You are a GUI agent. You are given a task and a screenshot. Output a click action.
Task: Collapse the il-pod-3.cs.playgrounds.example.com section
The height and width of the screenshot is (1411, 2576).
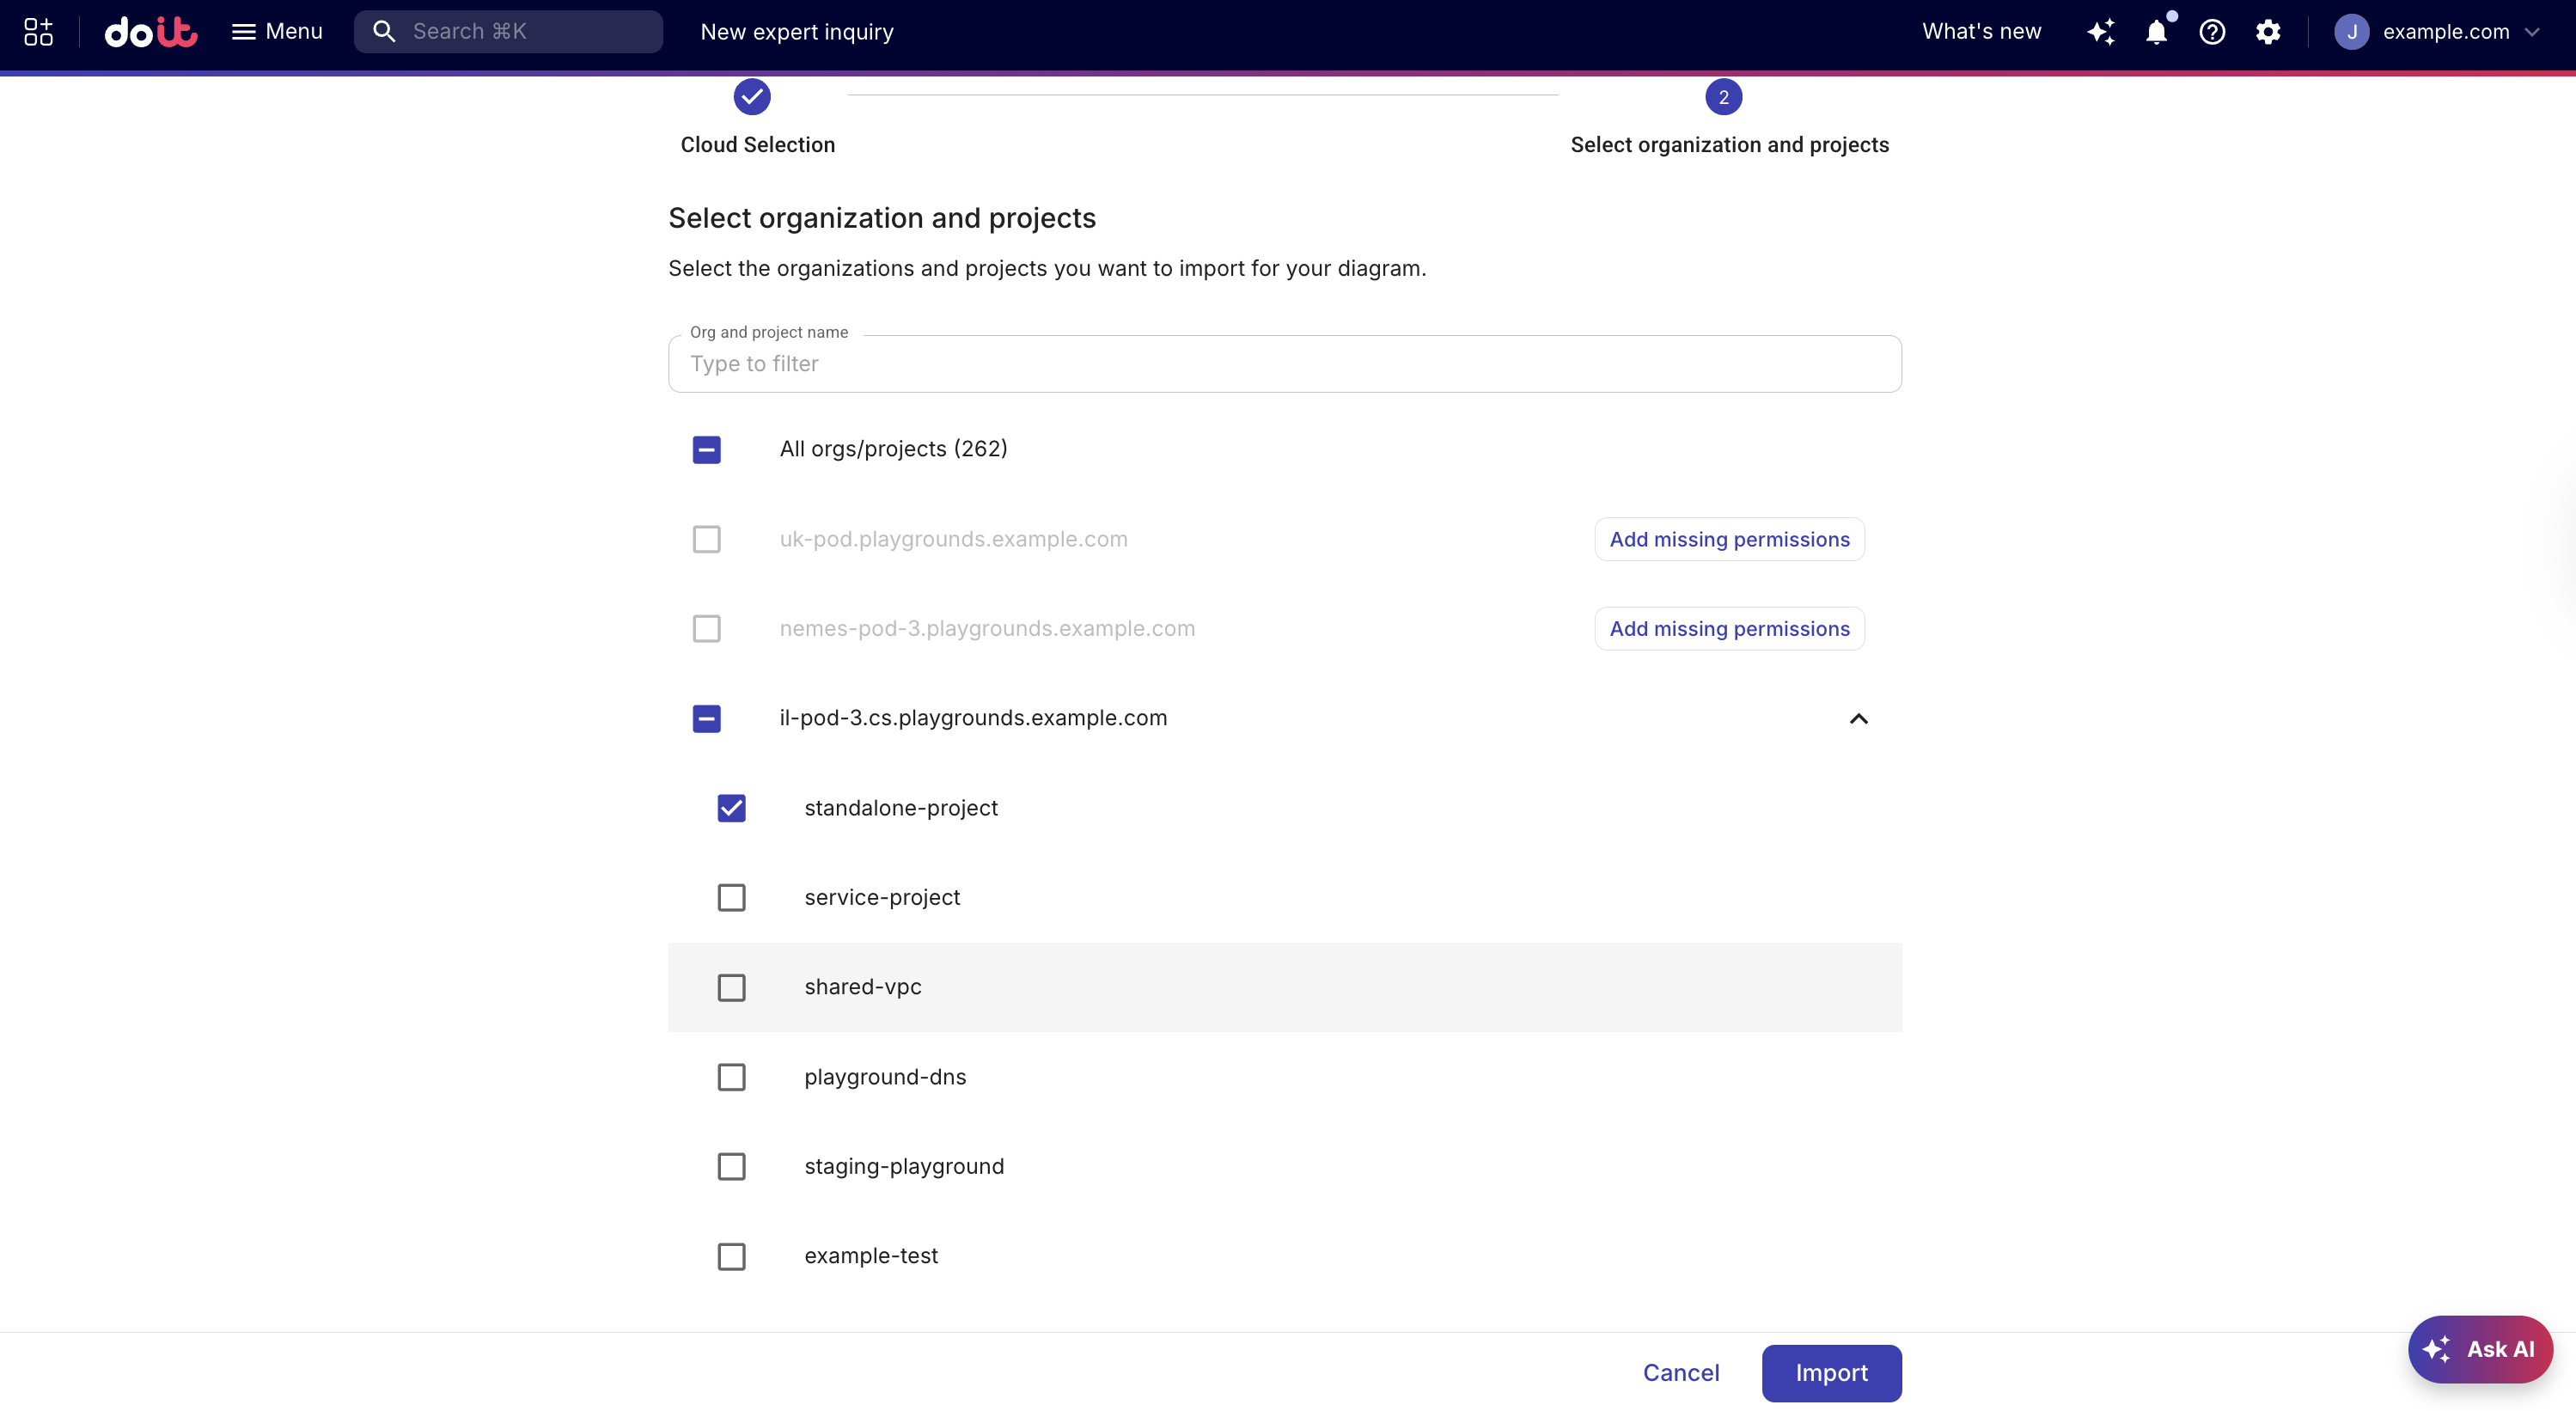[1858, 718]
